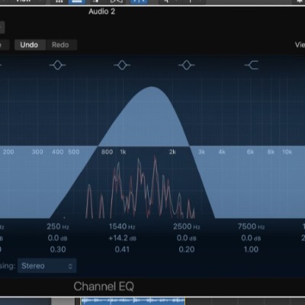Select the 0.20 Q value
Image resolution: width=305 pixels, height=305 pixels.
pyautogui.click(x=187, y=249)
